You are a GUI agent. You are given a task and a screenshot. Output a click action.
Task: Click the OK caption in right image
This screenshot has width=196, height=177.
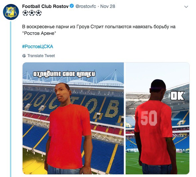click(177, 96)
